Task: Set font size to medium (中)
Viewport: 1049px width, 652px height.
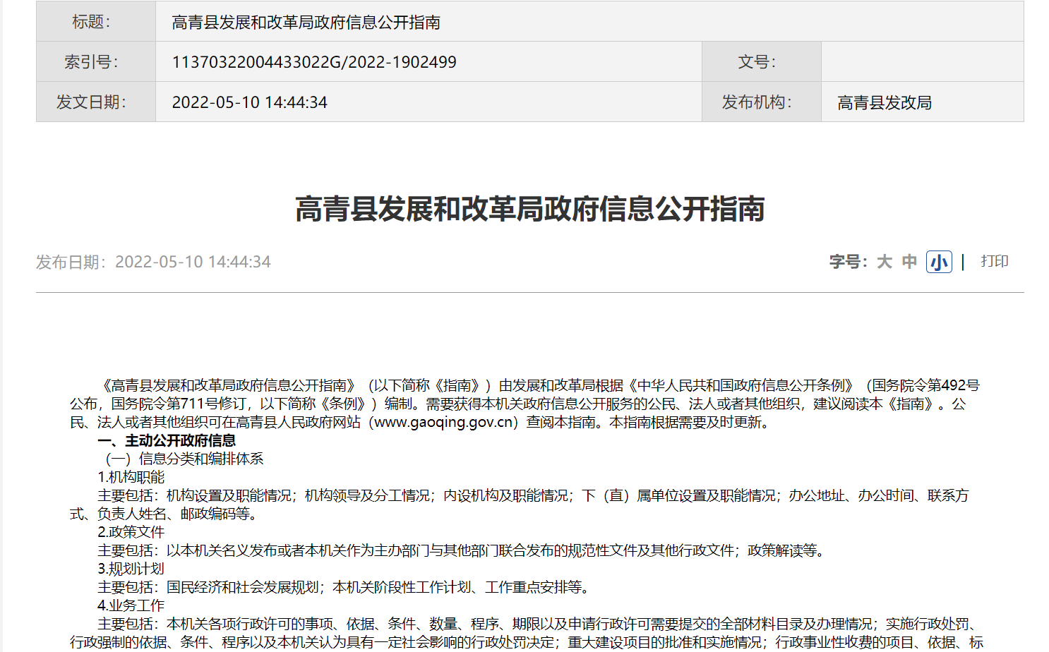Action: [x=909, y=262]
